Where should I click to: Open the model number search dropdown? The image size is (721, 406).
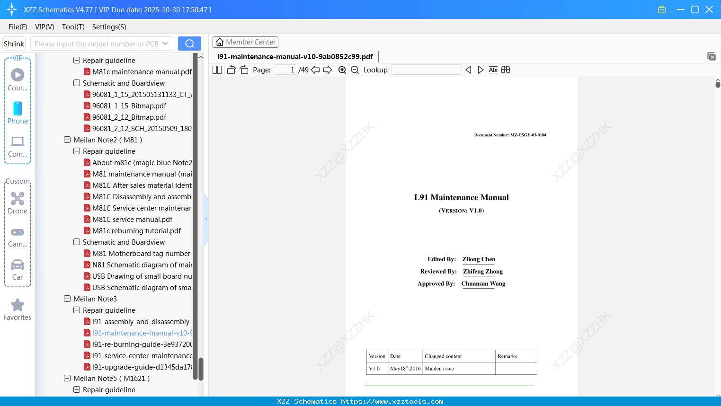pyautogui.click(x=167, y=43)
